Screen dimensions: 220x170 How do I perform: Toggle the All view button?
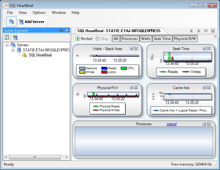[x=116, y=39]
